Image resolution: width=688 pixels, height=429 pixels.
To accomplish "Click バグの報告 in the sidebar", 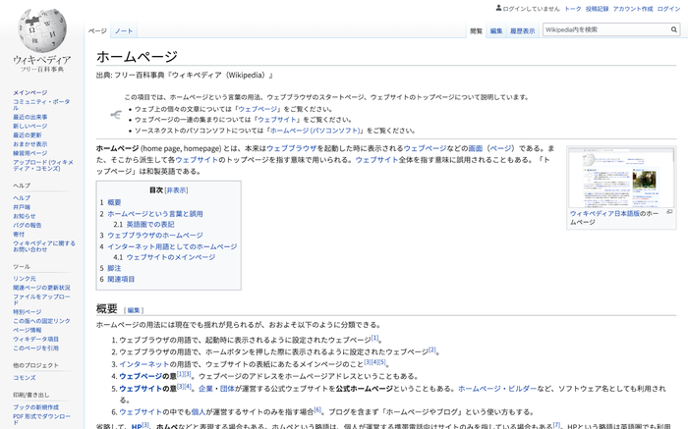I will (x=28, y=225).
